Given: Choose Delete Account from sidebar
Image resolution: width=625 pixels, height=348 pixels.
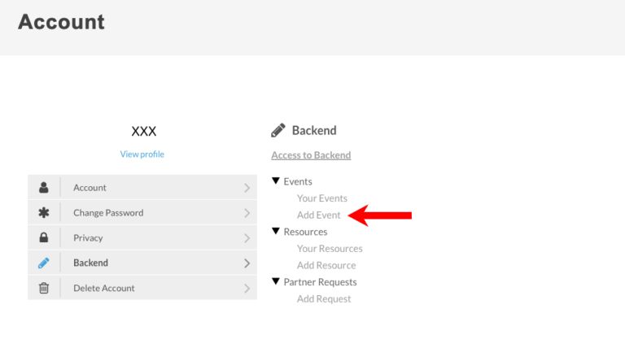Looking at the screenshot, I should [x=104, y=288].
